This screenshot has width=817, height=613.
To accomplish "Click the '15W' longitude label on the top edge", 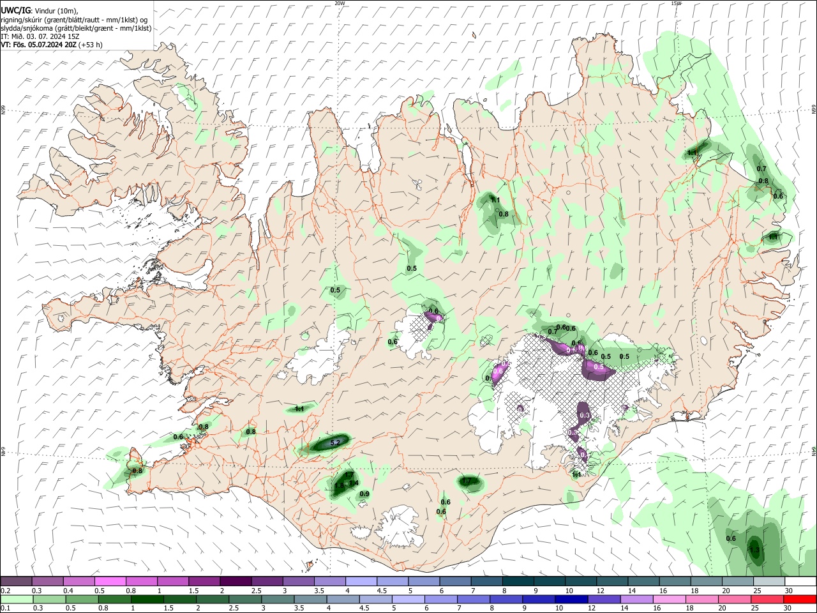I will [x=676, y=3].
